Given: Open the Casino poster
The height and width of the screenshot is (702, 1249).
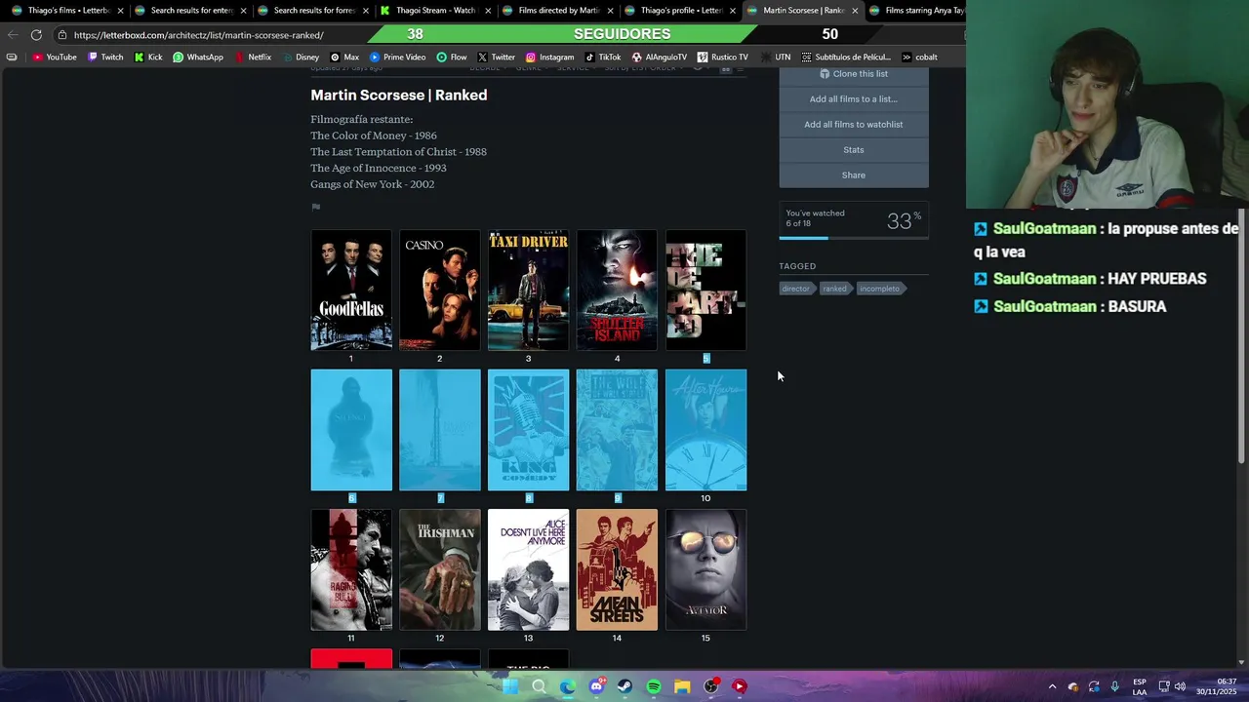Looking at the screenshot, I should 439,290.
